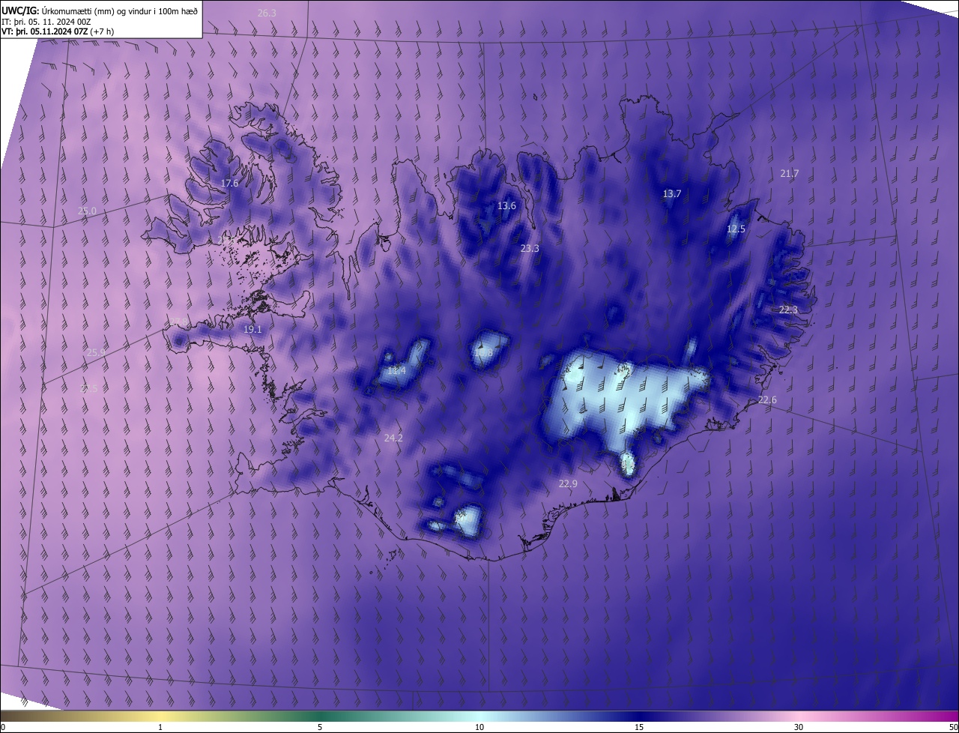959x733 pixels.
Task: Click the 22.3 value label
Action: tap(789, 310)
